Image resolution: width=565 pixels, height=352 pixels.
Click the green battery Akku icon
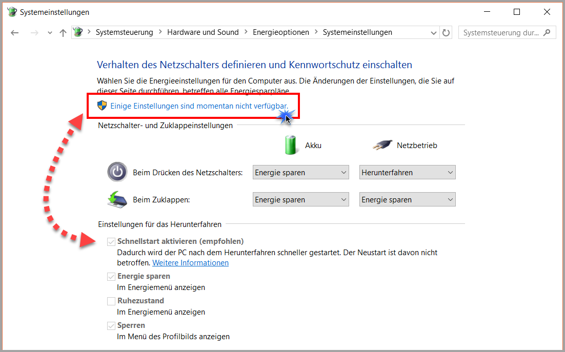[290, 145]
